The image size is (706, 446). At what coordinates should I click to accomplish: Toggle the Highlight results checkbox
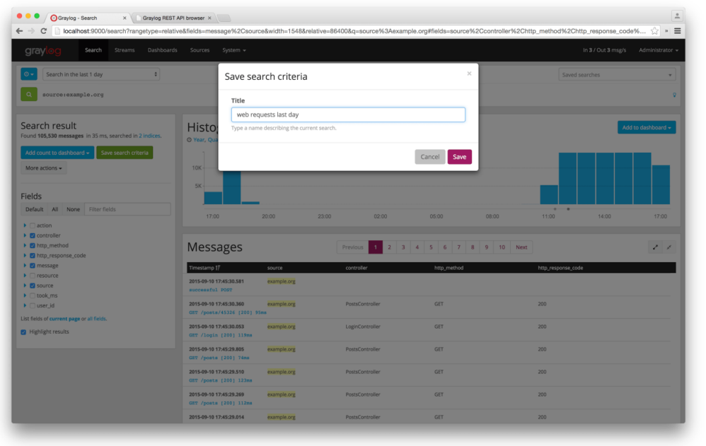(23, 332)
